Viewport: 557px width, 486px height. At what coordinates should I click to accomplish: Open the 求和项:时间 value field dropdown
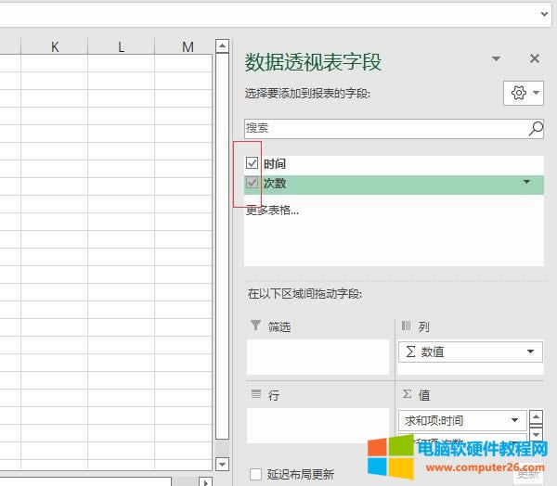click(514, 420)
